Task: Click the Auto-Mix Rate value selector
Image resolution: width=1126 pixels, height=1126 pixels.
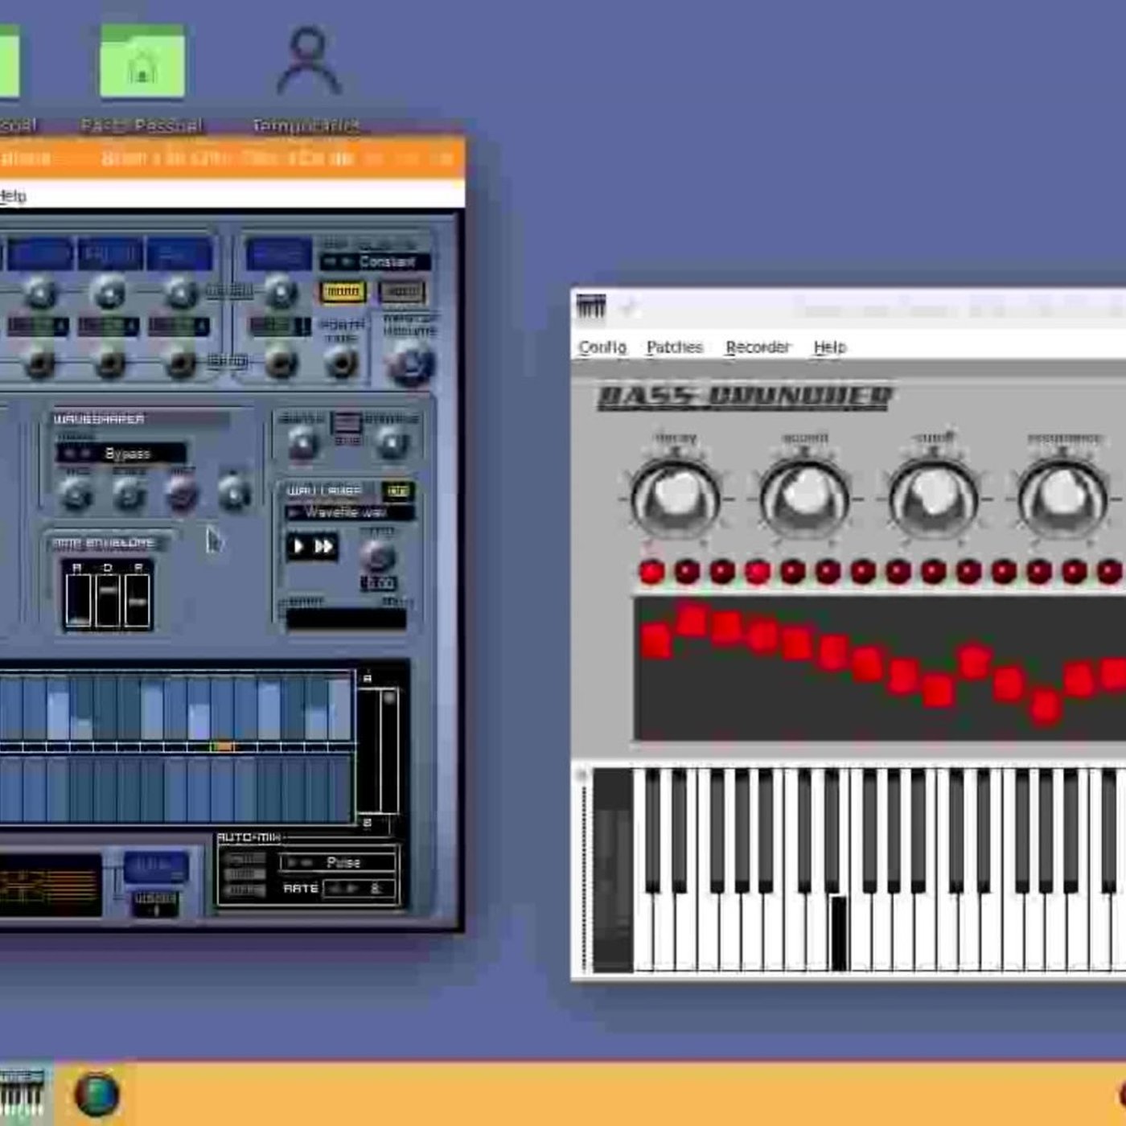Action: point(360,889)
